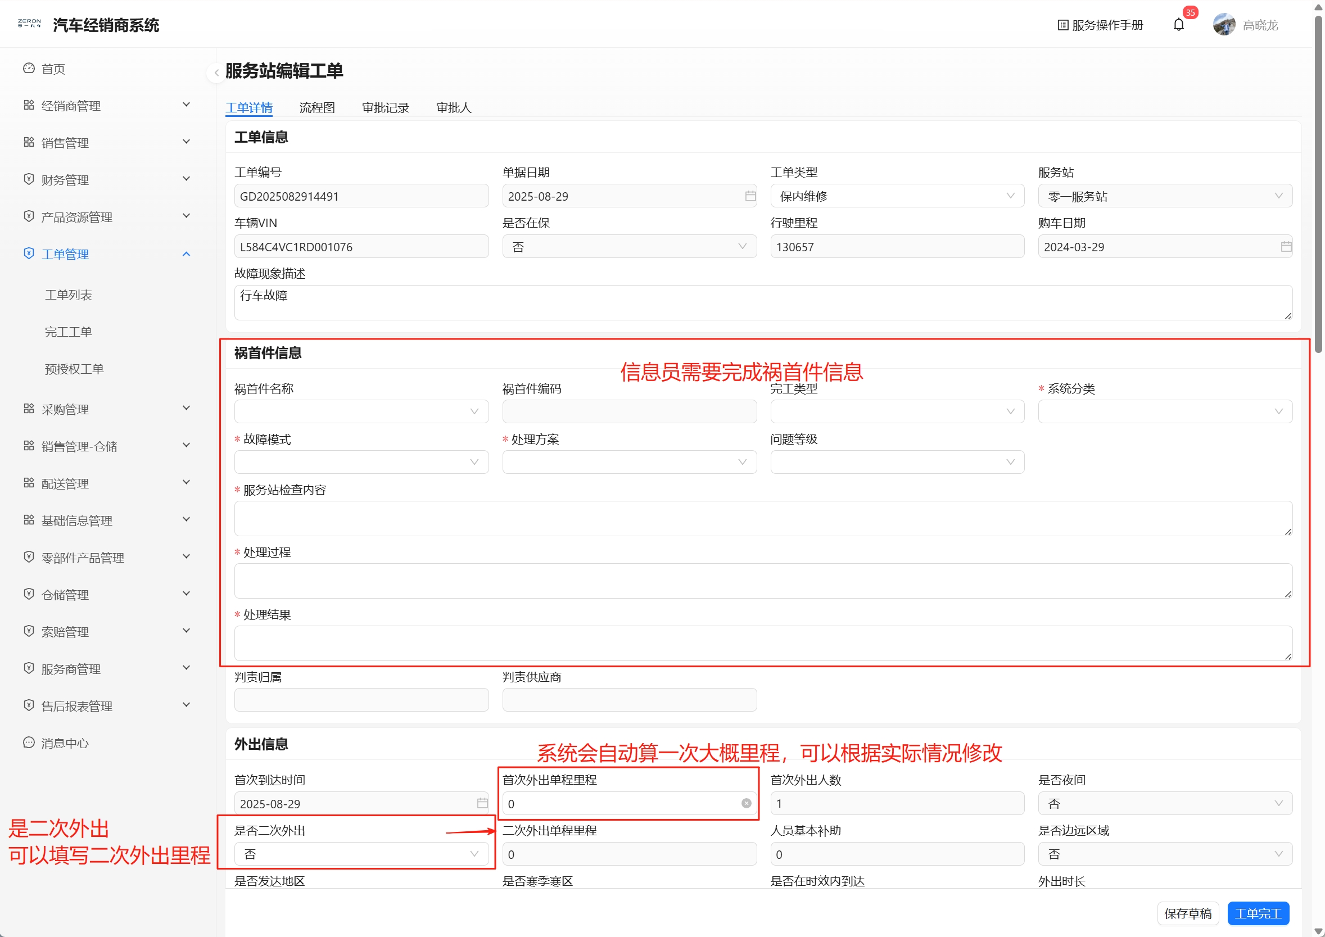This screenshot has width=1325, height=937.
Task: Open 消息中心 in sidebar
Action: pyautogui.click(x=65, y=743)
